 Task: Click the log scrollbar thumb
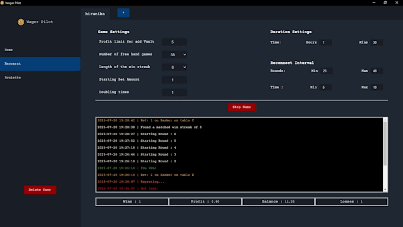click(x=385, y=143)
